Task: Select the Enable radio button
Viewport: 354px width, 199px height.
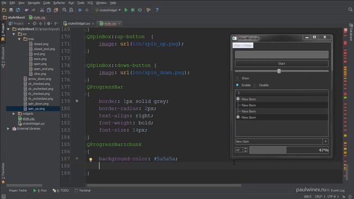Action: pyautogui.click(x=237, y=85)
